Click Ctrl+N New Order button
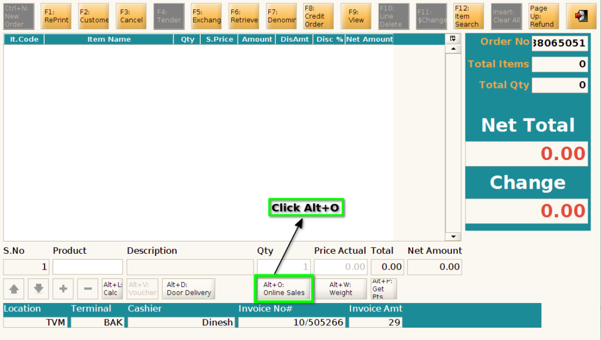Image resolution: width=601 pixels, height=340 pixels. (x=19, y=16)
